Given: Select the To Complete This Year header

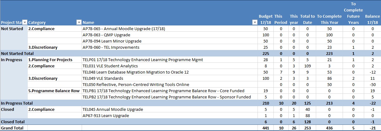Looking at the screenshot, I should 329,19.
